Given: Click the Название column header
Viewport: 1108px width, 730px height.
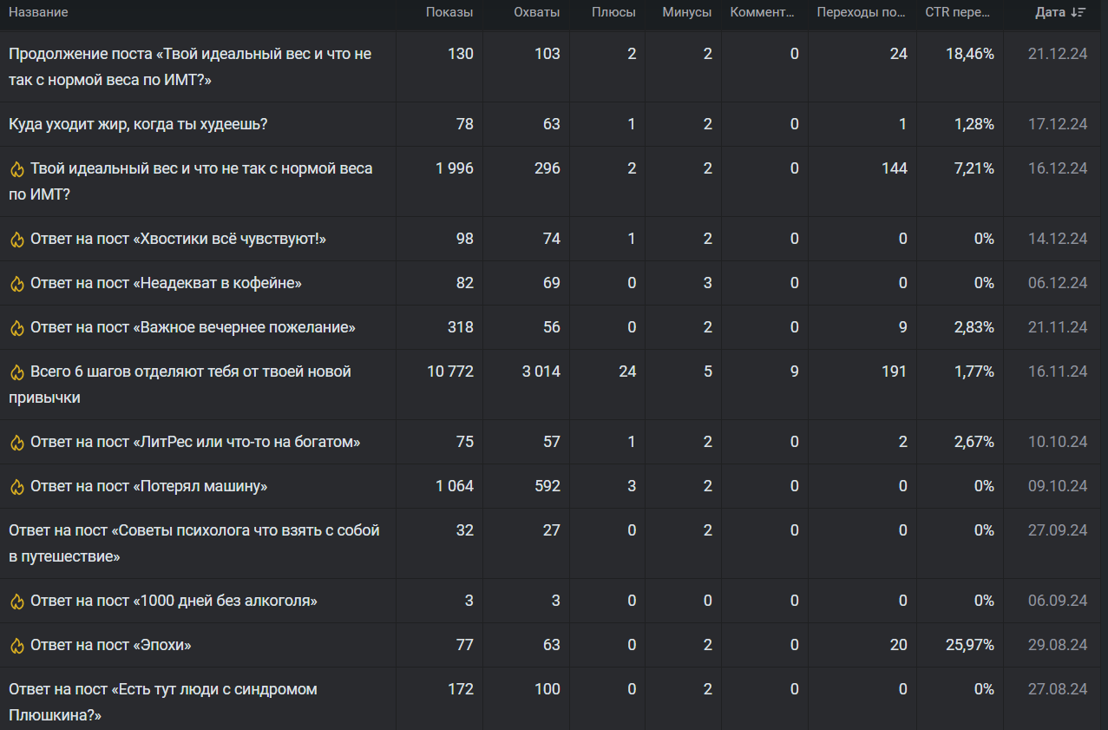Looking at the screenshot, I should (38, 12).
